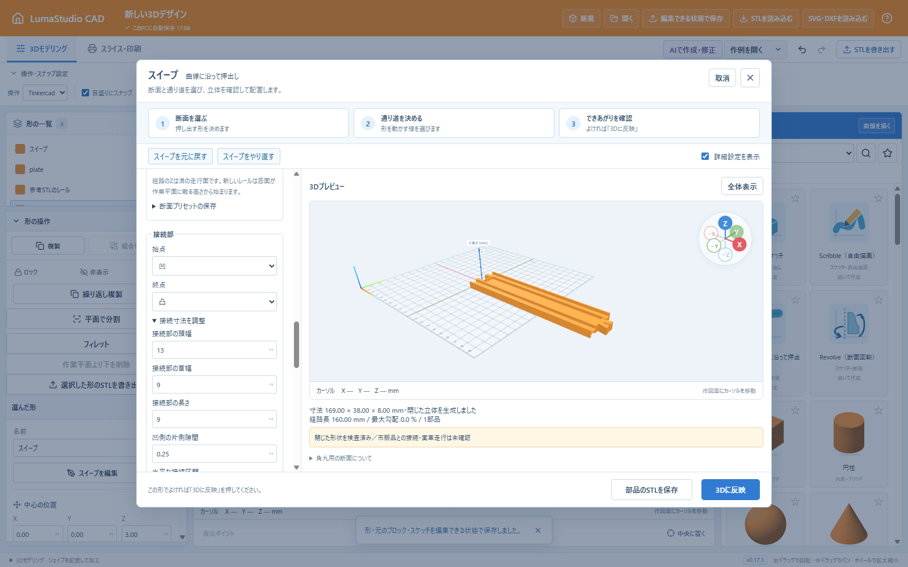Click the LumaStudio CAD home icon

click(x=18, y=18)
